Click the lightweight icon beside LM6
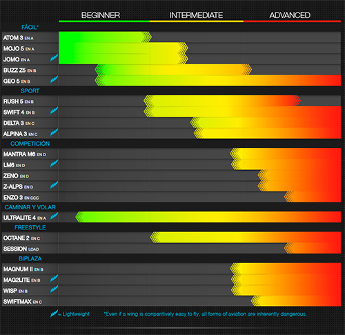Image resolution: width=345 pixels, height=335 pixels. point(54,163)
